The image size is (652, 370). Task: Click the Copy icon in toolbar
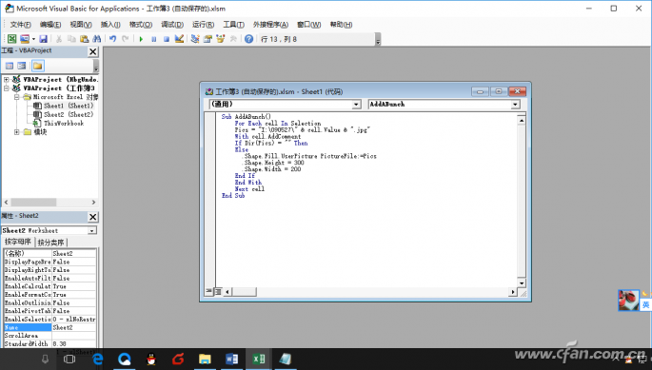pos(71,39)
